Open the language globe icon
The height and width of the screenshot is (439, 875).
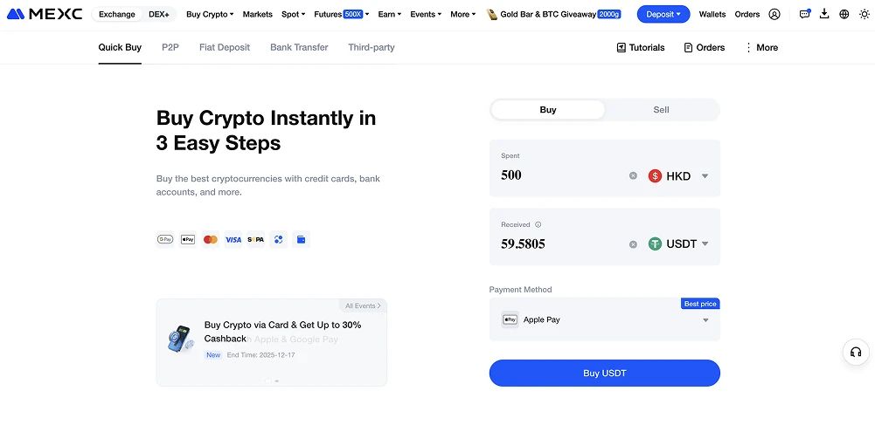[x=844, y=15]
